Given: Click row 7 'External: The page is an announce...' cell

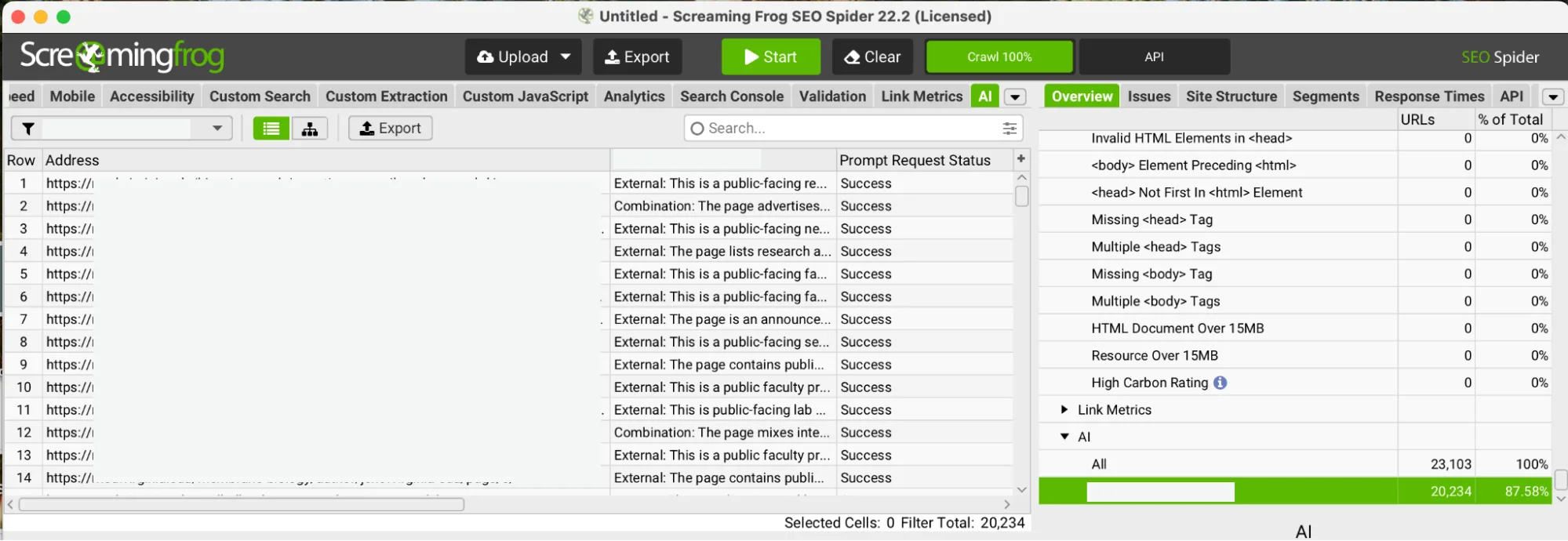Looking at the screenshot, I should tap(722, 319).
